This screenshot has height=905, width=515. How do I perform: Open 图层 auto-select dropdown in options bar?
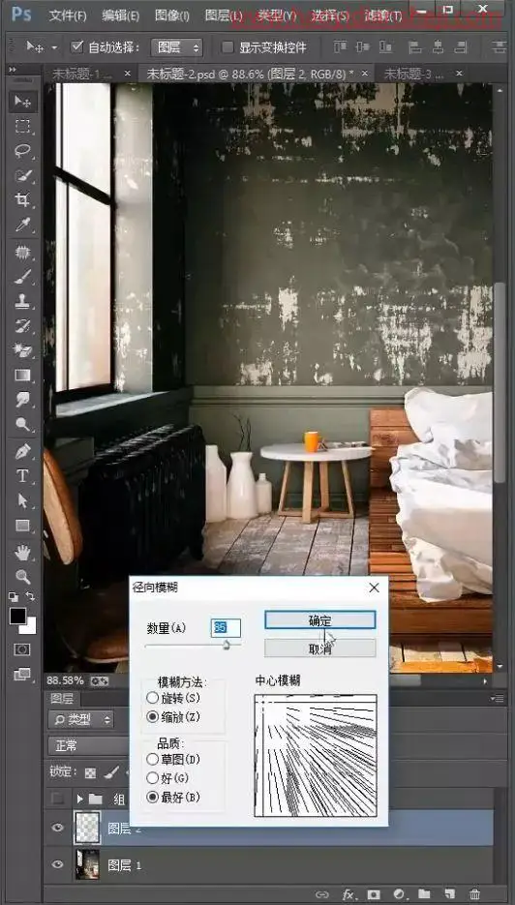pos(176,47)
